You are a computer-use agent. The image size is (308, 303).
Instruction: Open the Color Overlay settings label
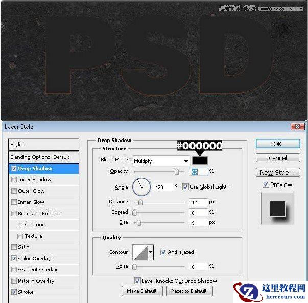pos(34,258)
